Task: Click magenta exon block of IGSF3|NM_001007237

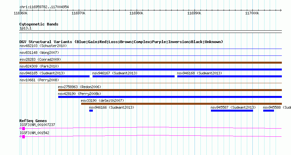Action: (24, 129)
